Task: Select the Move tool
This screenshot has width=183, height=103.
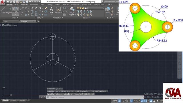Action: [x=32, y=8]
